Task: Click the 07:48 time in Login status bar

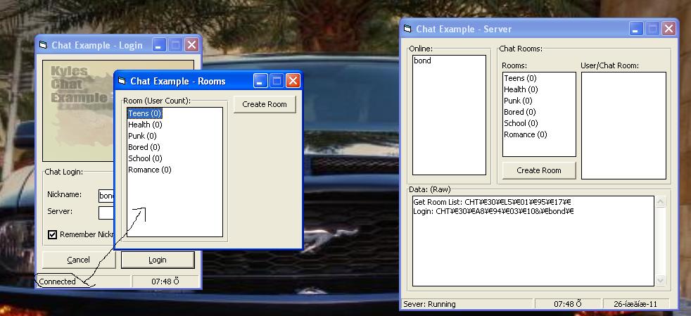Action: 165,282
